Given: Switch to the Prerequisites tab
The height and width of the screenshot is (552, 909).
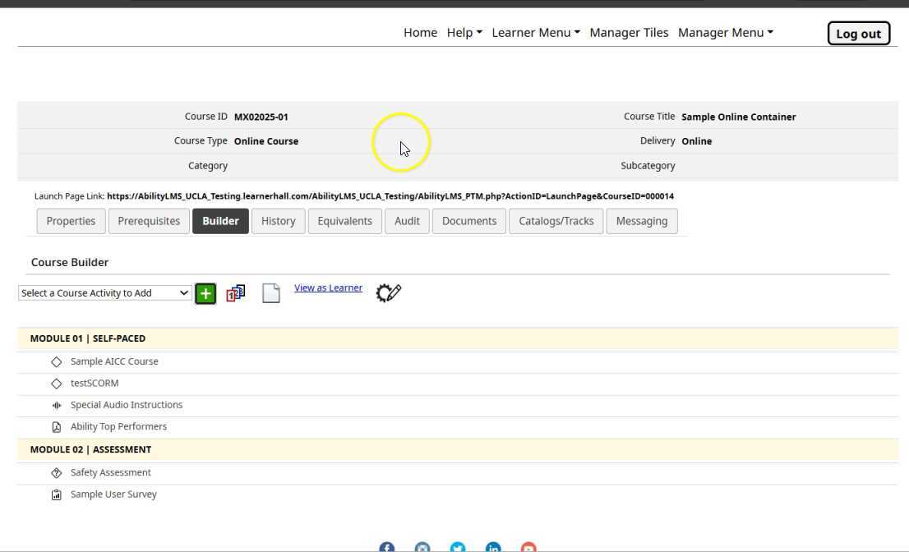Looking at the screenshot, I should [x=149, y=221].
